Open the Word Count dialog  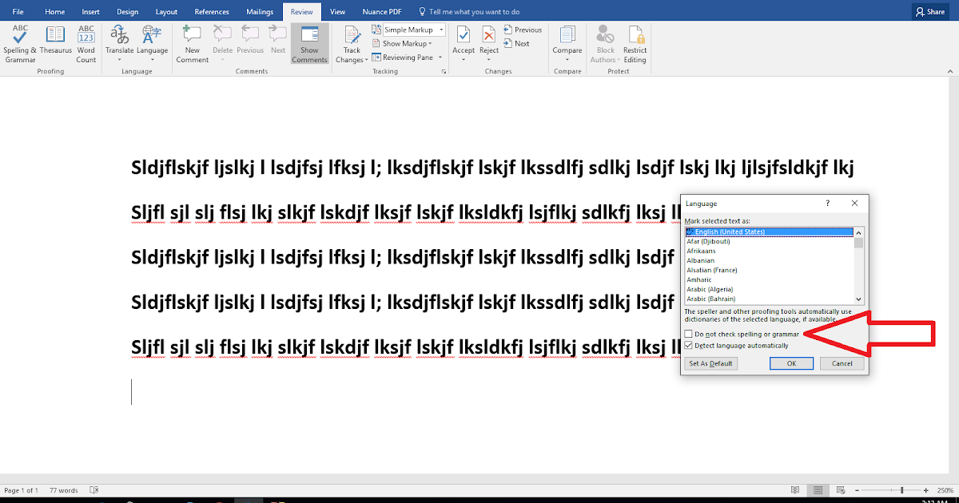click(x=86, y=44)
